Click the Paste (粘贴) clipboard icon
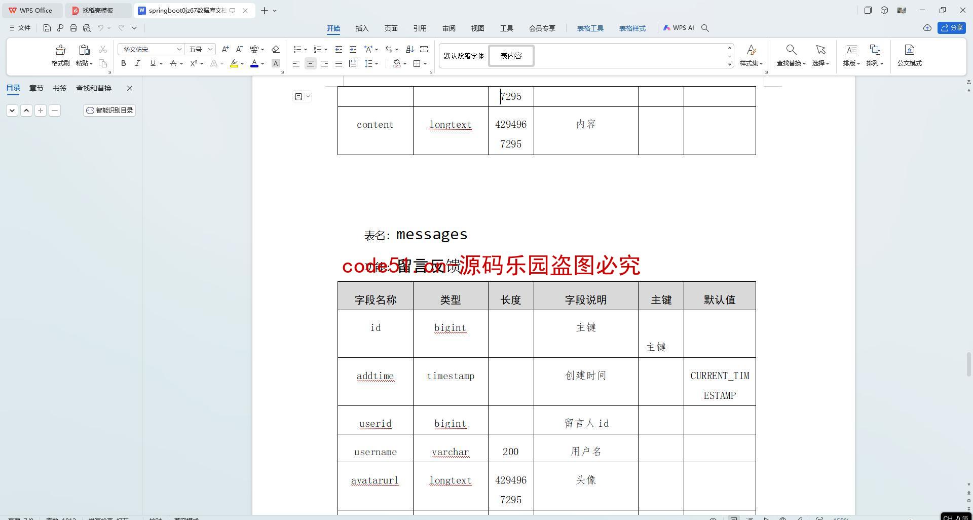The width and height of the screenshot is (973, 520). pos(84,50)
